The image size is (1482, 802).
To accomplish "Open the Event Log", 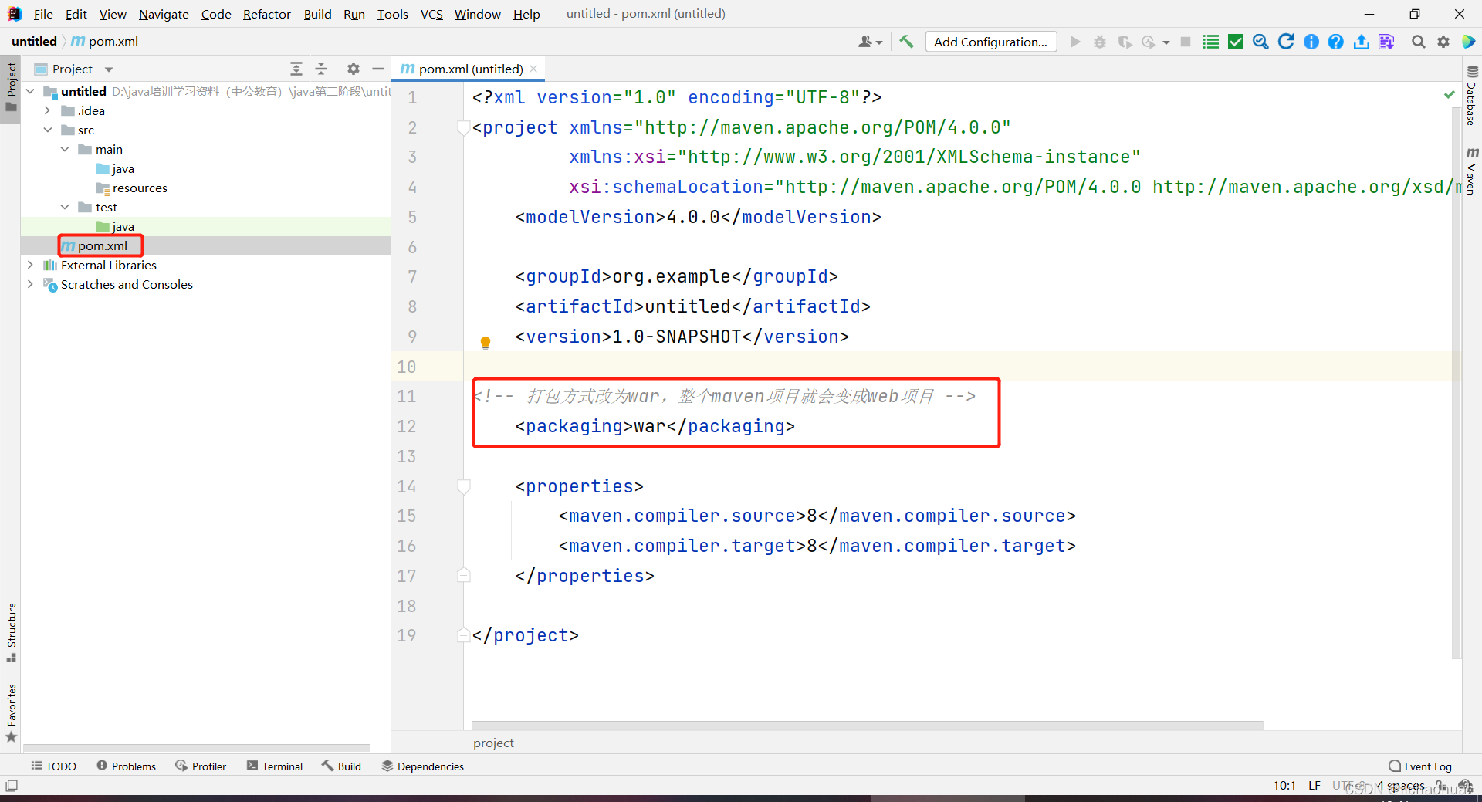I will point(1420,766).
